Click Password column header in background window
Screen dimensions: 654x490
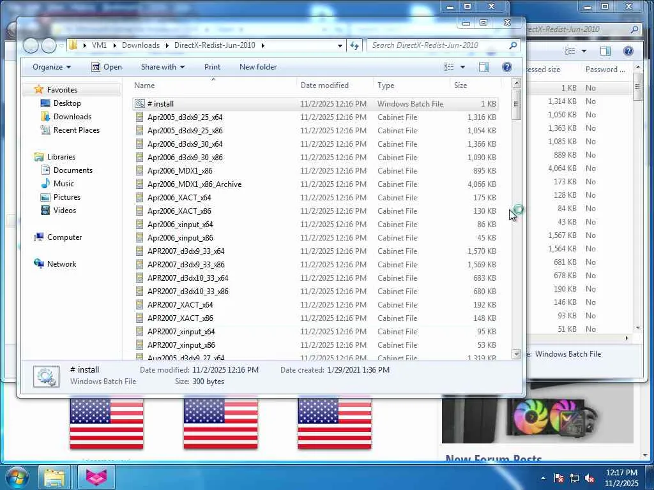click(x=605, y=70)
